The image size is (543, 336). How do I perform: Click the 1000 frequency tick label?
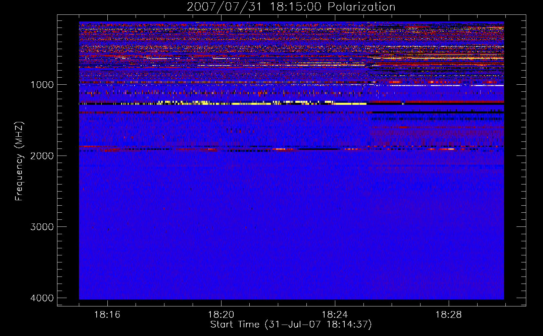click(x=42, y=84)
